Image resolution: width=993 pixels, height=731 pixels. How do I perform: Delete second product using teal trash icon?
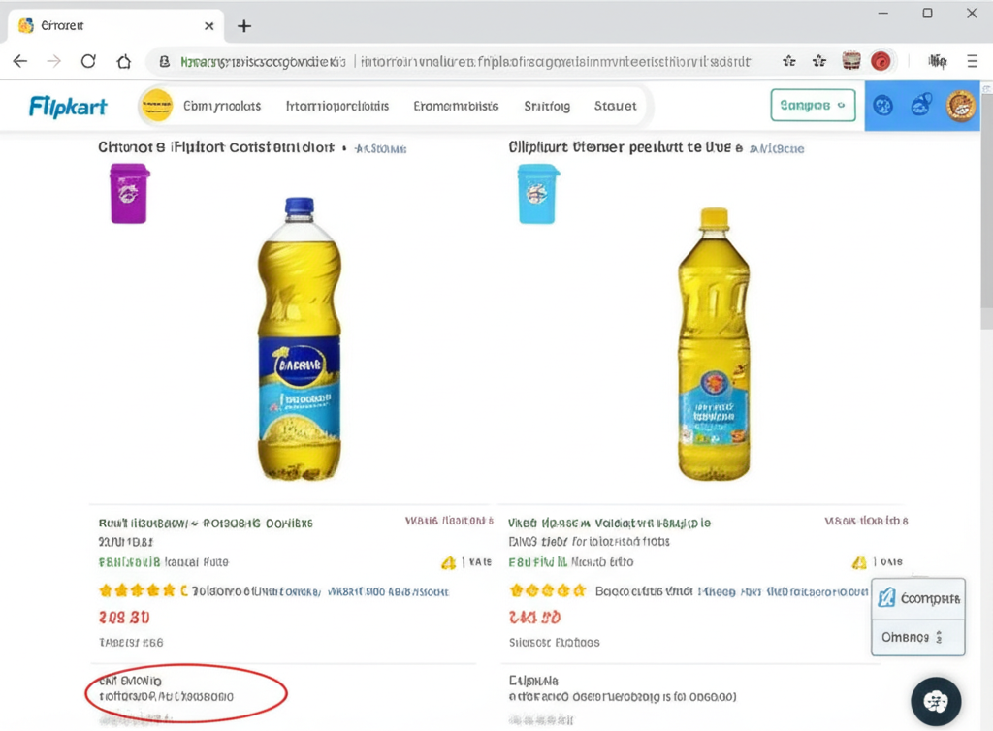[x=538, y=193]
